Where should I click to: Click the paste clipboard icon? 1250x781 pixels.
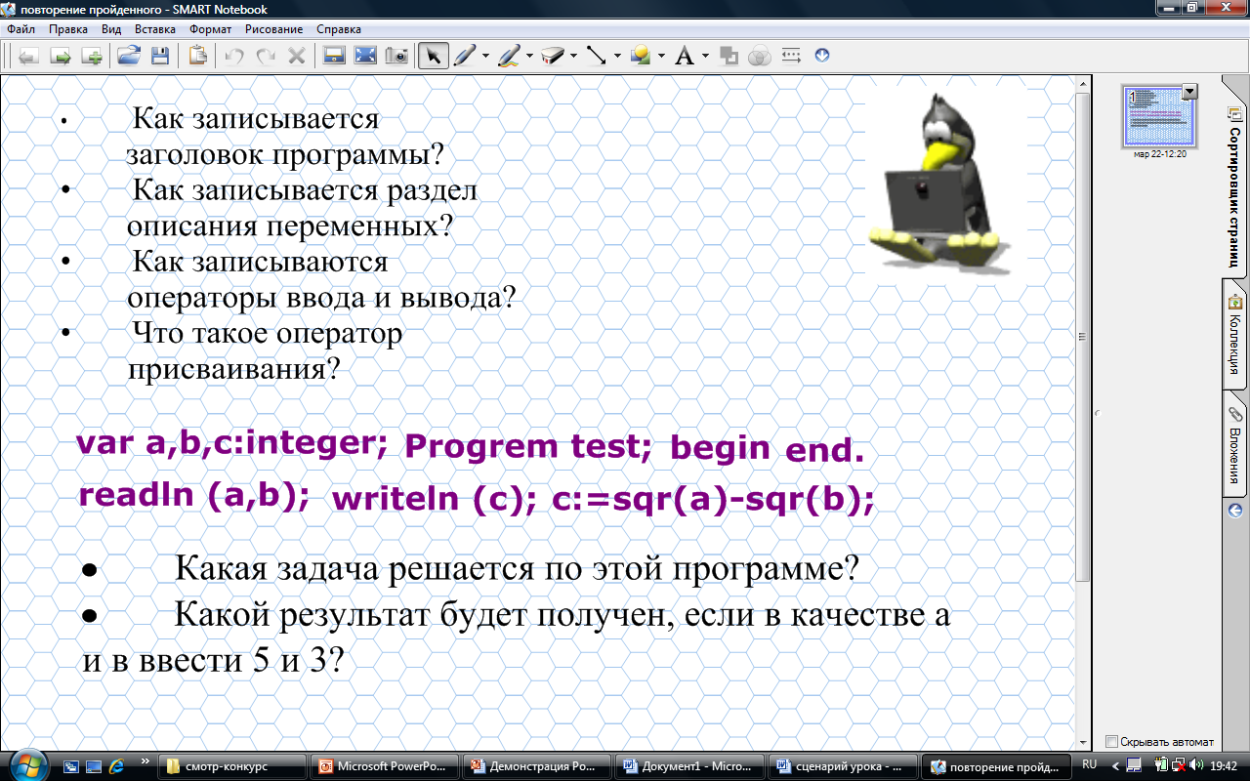coord(197,56)
